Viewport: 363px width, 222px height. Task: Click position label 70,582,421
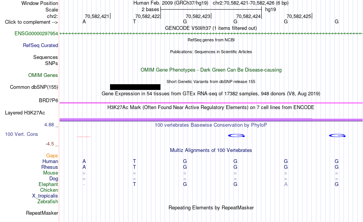click(97, 16)
